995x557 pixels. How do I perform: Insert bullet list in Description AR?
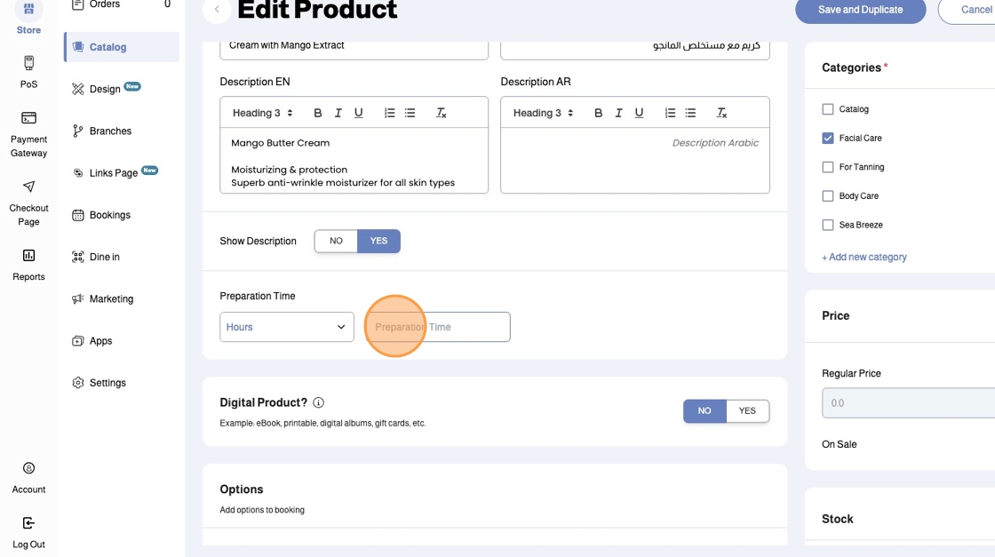(x=690, y=113)
